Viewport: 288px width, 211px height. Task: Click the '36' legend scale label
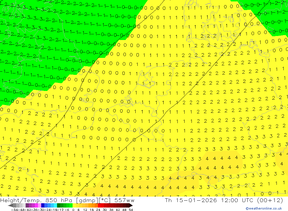tap(111, 210)
